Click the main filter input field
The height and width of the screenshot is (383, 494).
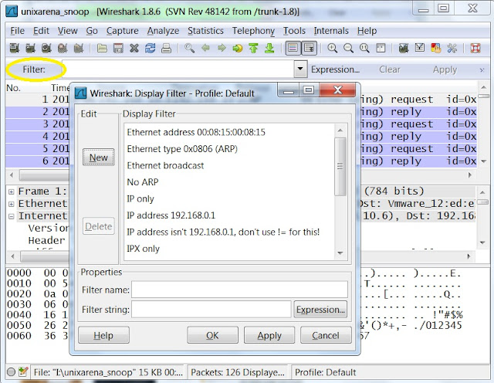click(178, 69)
